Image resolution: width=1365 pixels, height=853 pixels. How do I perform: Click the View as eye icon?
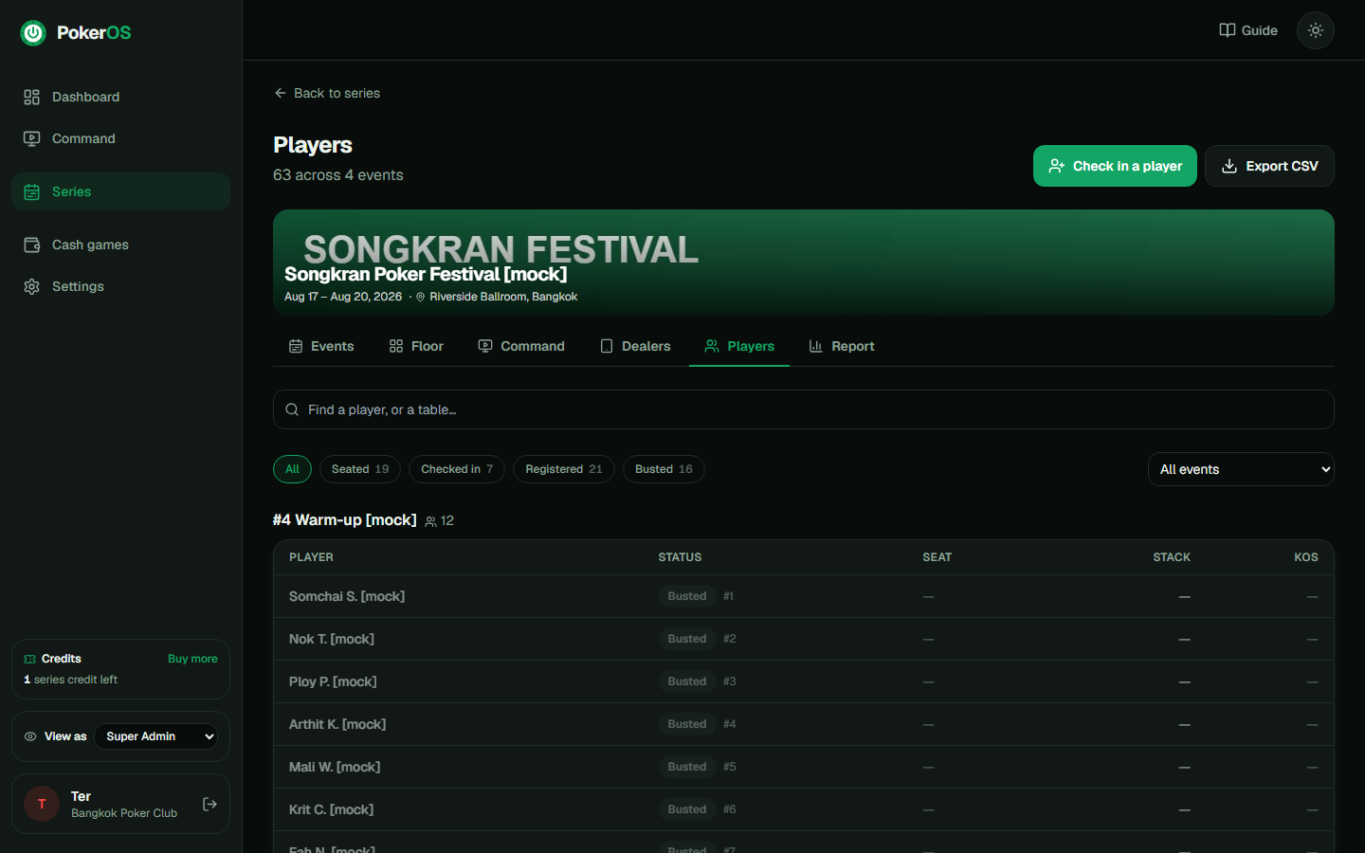(30, 736)
